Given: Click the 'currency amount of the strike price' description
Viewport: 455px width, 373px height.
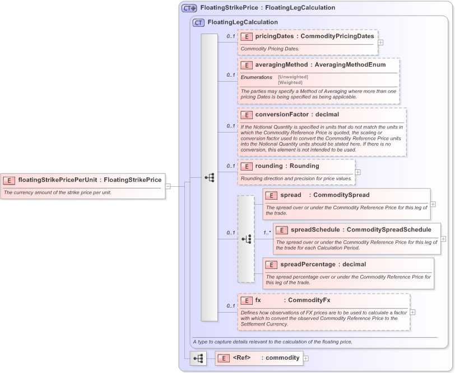Looking at the screenshot, I should (58, 192).
